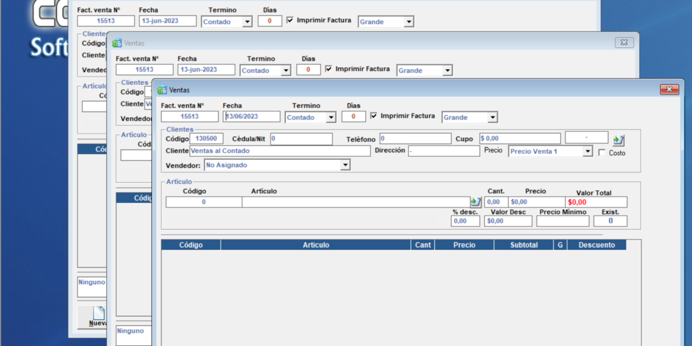Open the Vendedor No Asignado dropdown
The image size is (692, 346).
coord(345,166)
